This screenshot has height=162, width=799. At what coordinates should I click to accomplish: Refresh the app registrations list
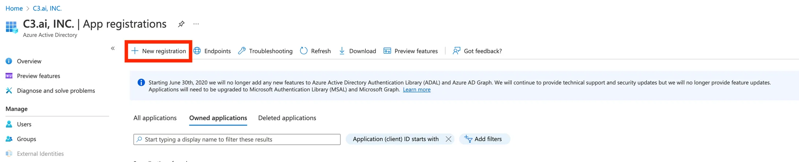[x=315, y=51]
